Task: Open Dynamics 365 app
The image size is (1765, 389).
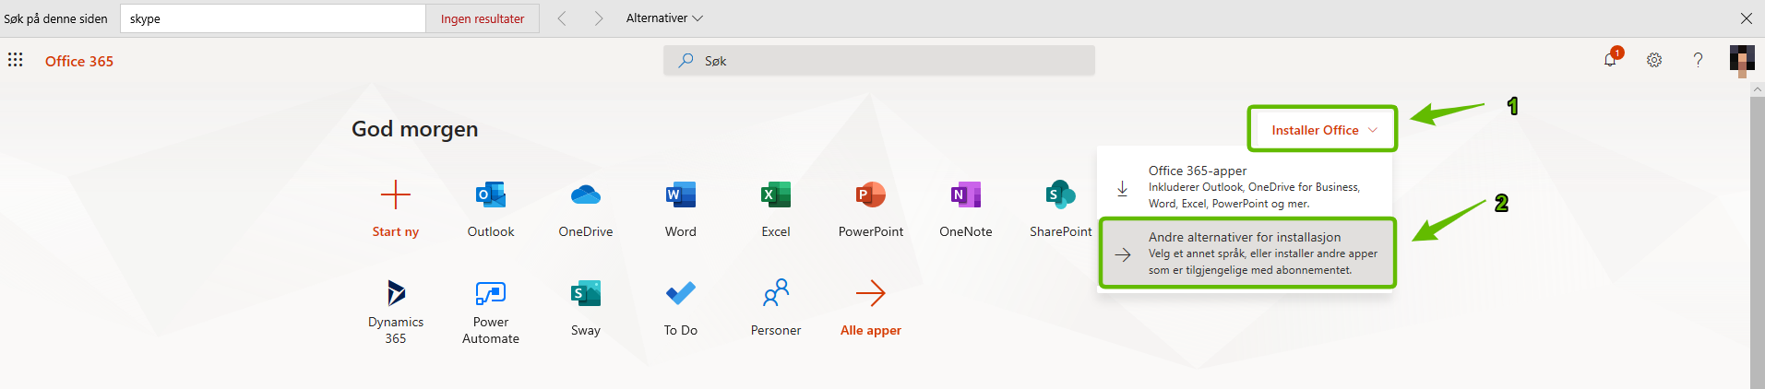Action: click(x=396, y=311)
